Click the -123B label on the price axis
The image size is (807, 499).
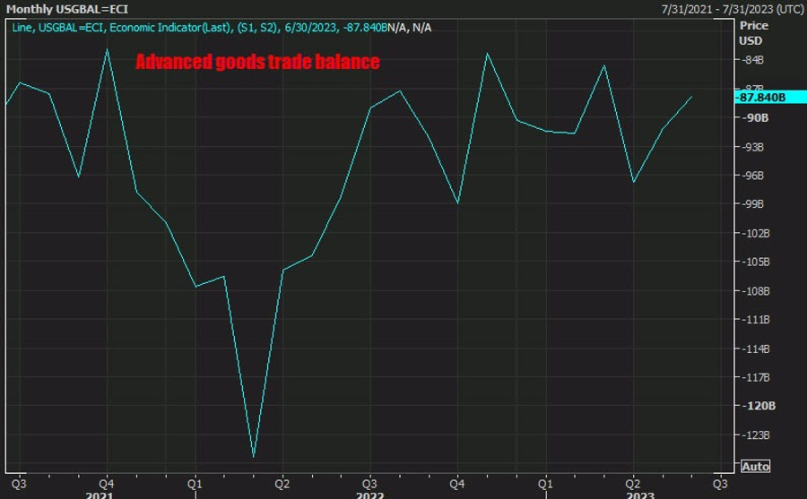click(755, 434)
